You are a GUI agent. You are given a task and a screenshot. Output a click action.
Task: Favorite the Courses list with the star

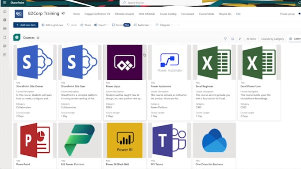point(38,38)
